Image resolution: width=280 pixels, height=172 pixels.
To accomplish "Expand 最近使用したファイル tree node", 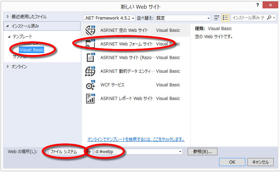I will (8, 16).
